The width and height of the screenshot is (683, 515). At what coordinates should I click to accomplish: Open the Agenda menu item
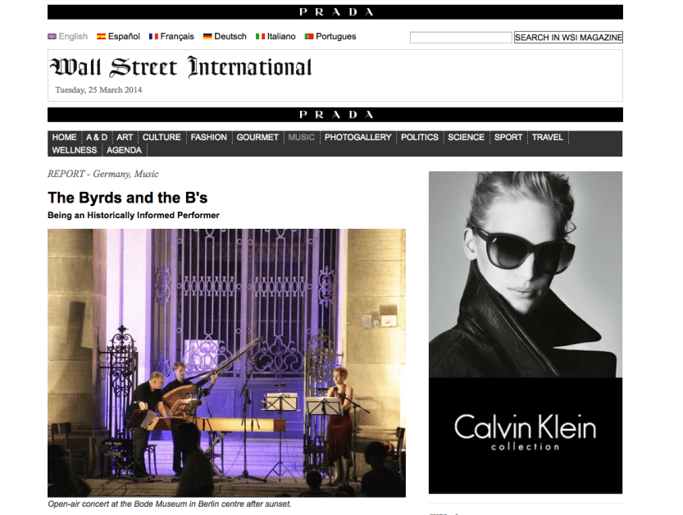[124, 151]
